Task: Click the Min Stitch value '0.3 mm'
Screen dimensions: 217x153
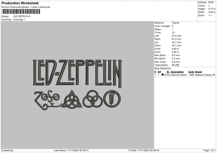Action: [176, 58]
